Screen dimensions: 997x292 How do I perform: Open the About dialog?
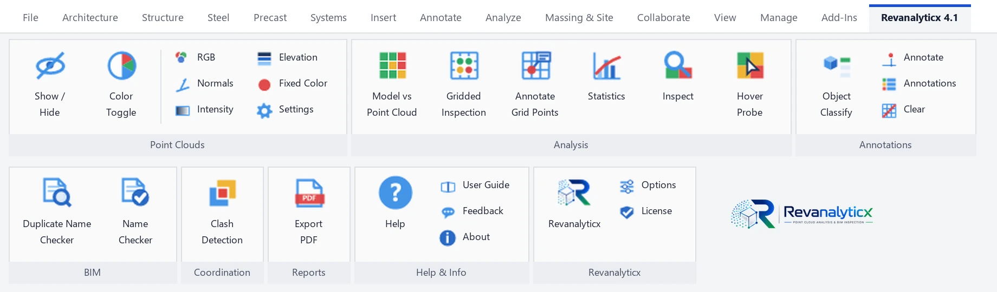coord(465,237)
